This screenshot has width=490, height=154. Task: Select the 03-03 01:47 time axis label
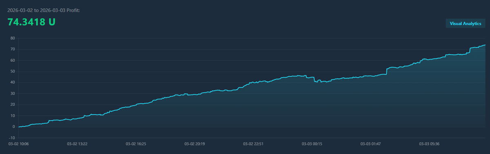(x=370, y=143)
